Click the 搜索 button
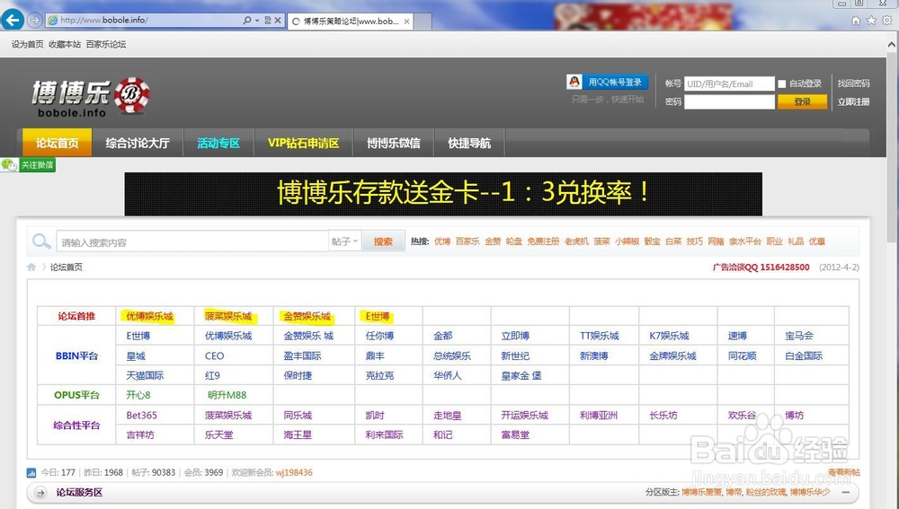The height and width of the screenshot is (509, 899). [383, 241]
